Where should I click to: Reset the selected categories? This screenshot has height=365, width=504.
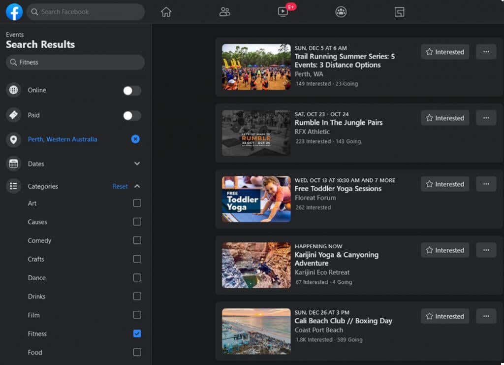coord(120,186)
